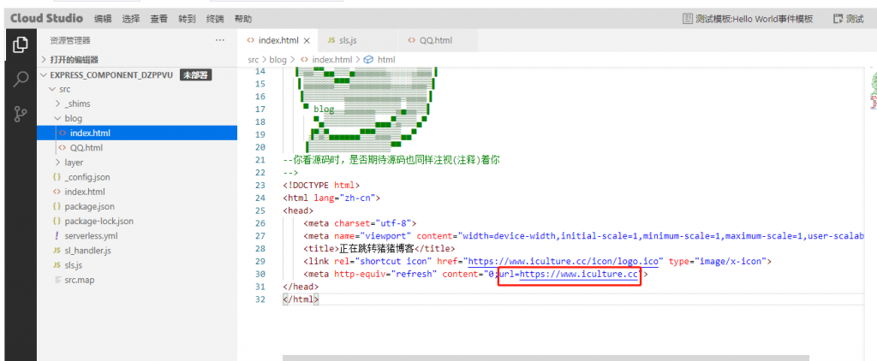Screen dimensions: 877x361
Task: Click the test template icon in top bar
Action: click(x=687, y=18)
